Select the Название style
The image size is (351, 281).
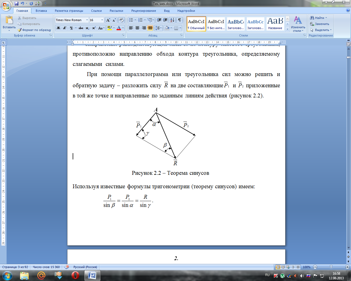click(275, 24)
